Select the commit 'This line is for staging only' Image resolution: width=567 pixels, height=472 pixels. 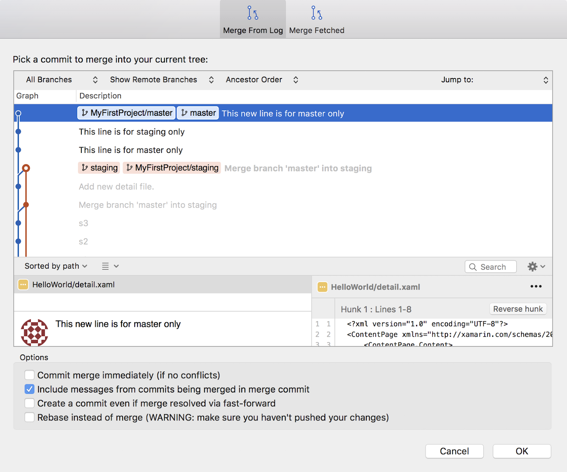[x=131, y=132]
